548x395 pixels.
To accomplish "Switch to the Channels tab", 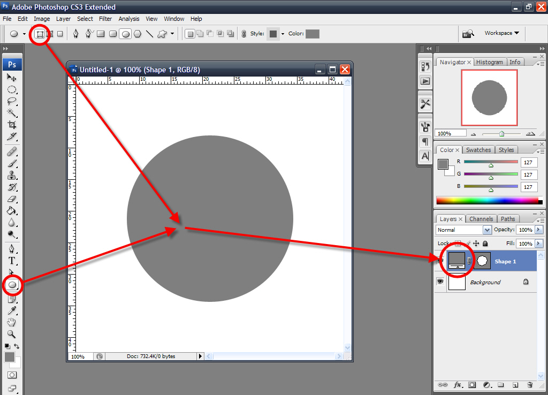I will (481, 219).
